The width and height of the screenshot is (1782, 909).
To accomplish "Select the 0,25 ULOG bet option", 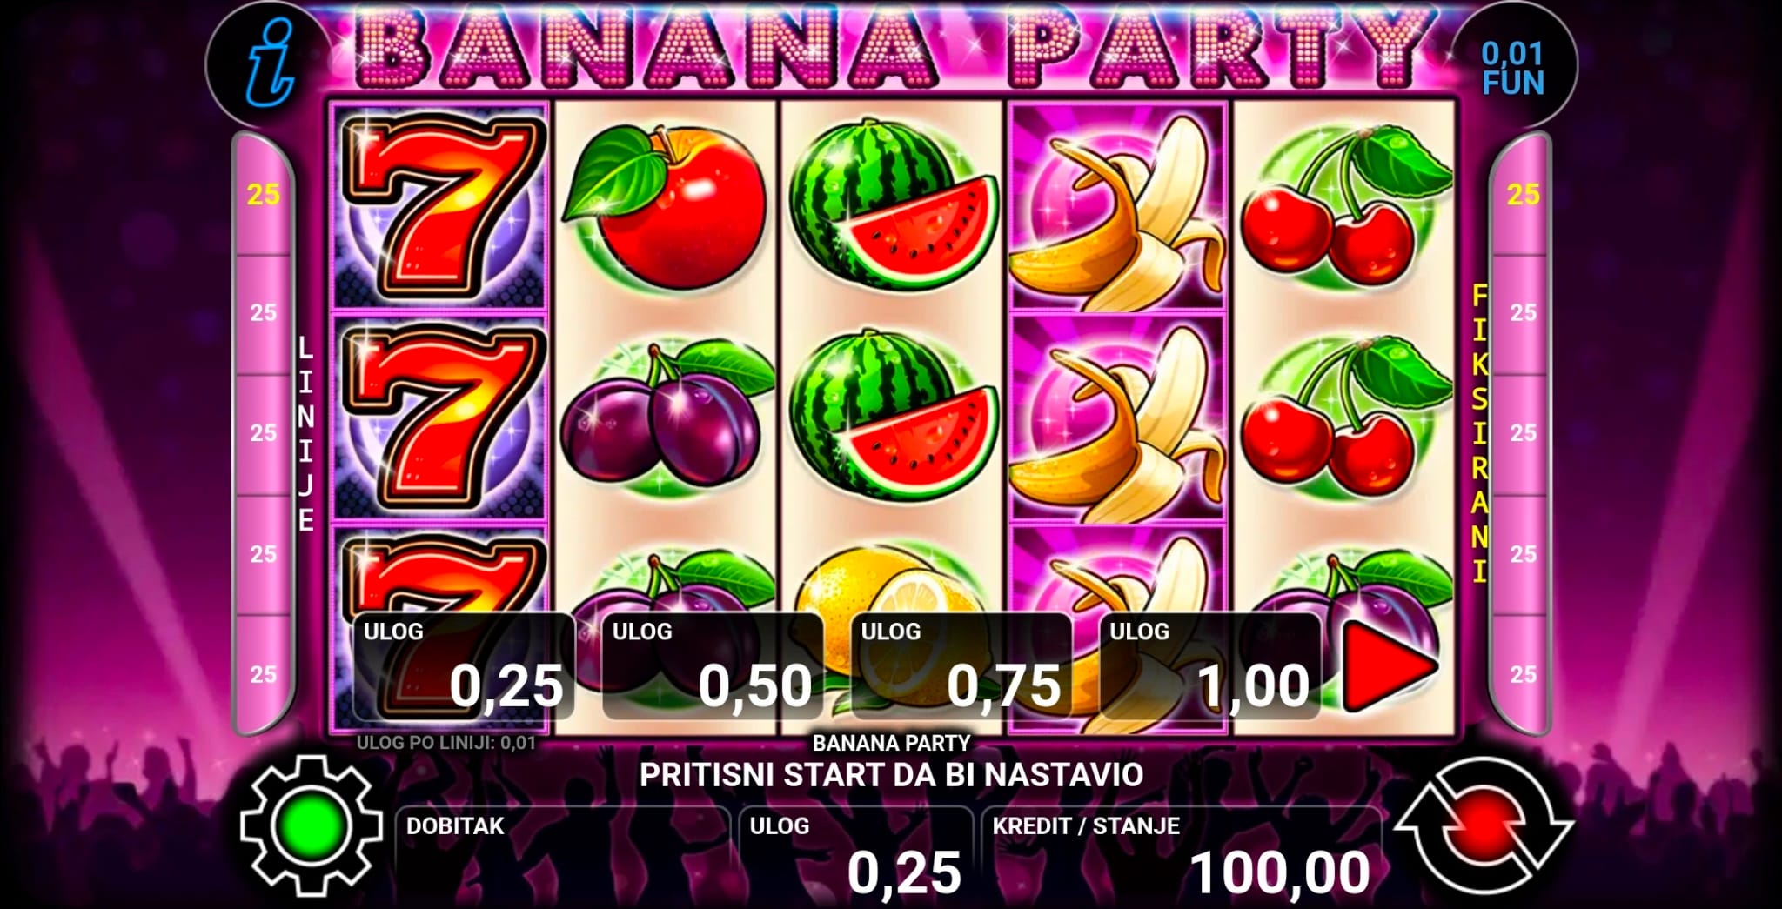I will [x=463, y=666].
